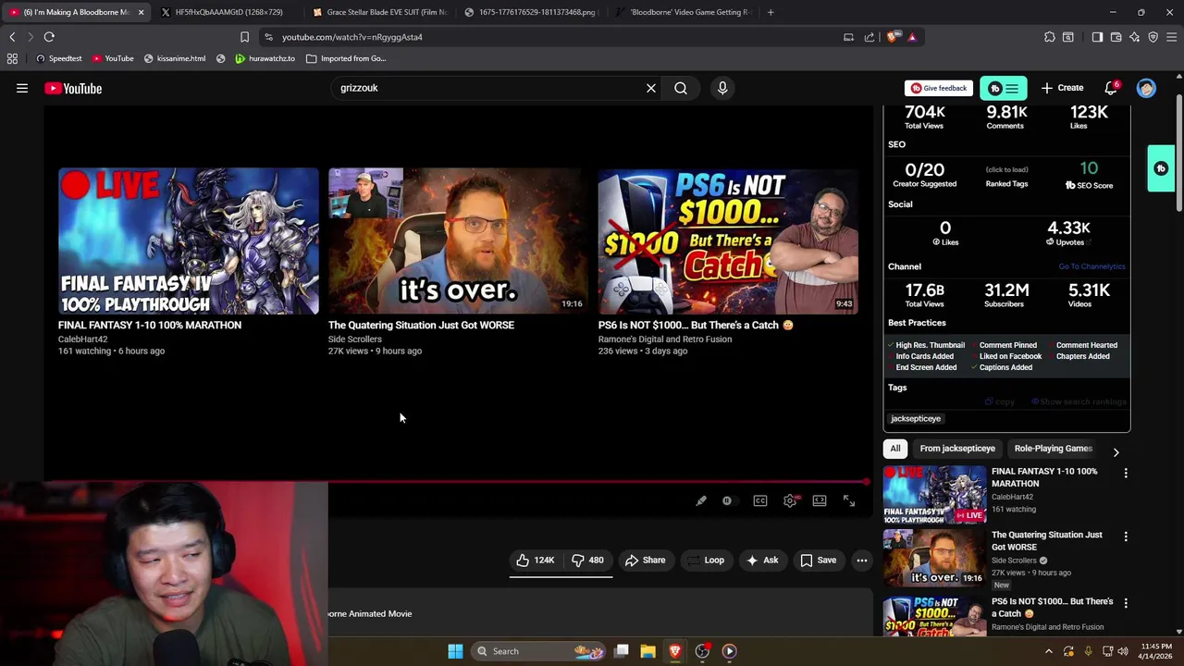This screenshot has width=1184, height=666.
Task: Open options for Quartering Situation sidebar video
Action: point(1126,536)
